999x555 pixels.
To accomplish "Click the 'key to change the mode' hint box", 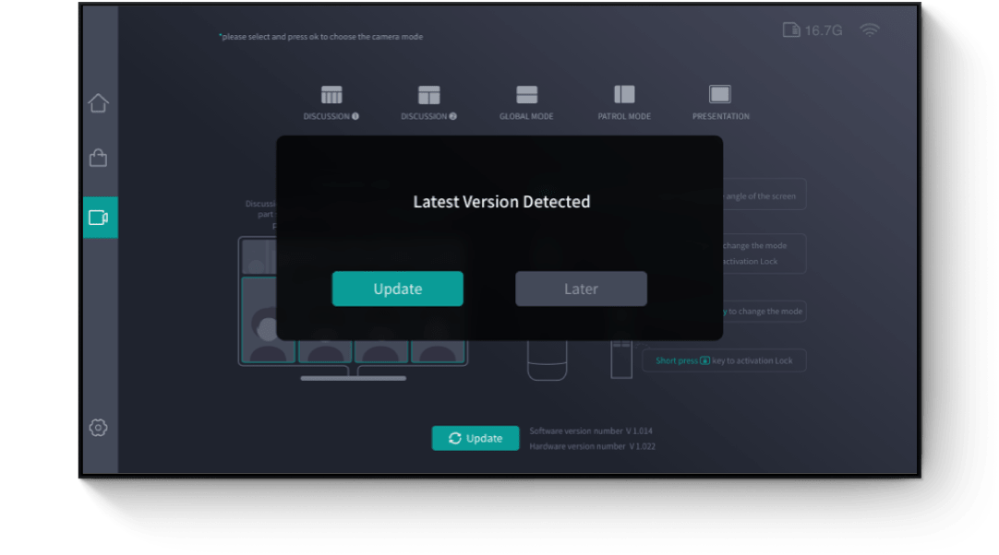I will 764,312.
